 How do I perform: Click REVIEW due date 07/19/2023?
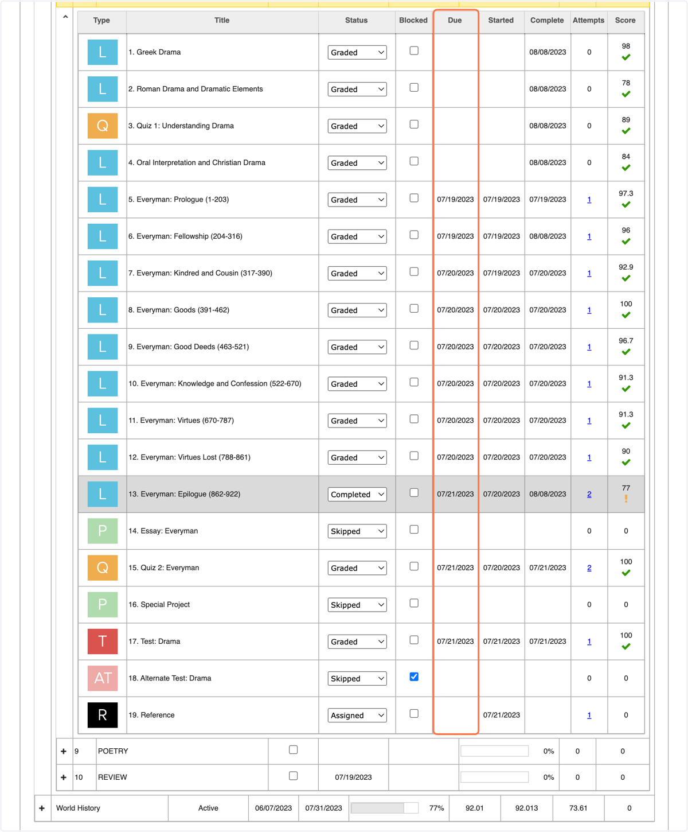coord(353,777)
